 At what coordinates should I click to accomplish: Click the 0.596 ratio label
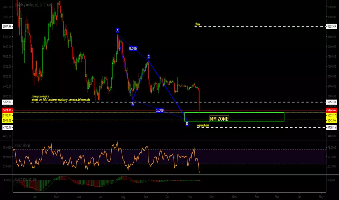click(133, 48)
